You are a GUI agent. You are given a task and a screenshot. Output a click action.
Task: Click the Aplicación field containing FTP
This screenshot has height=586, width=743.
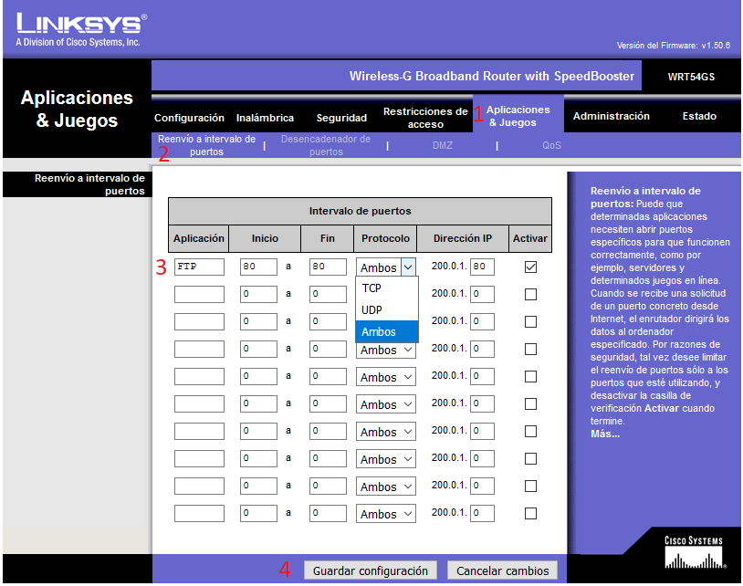[x=199, y=267]
